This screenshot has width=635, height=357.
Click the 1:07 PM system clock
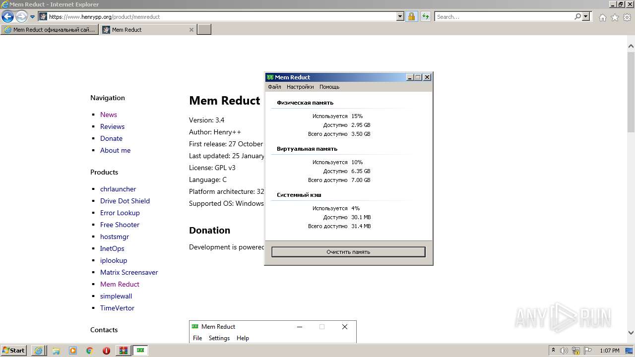[610, 351]
